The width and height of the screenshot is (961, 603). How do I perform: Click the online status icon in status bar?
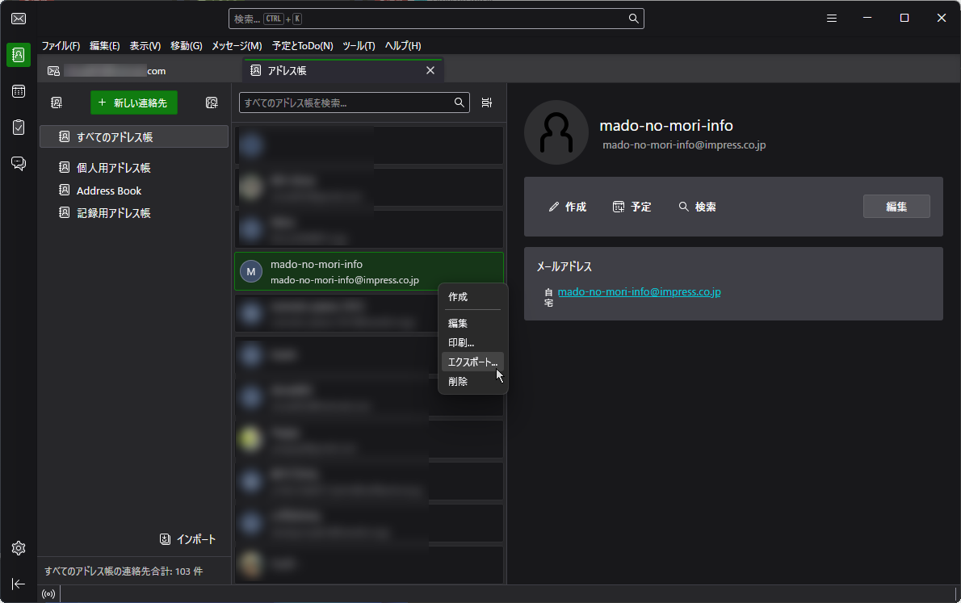pos(48,594)
